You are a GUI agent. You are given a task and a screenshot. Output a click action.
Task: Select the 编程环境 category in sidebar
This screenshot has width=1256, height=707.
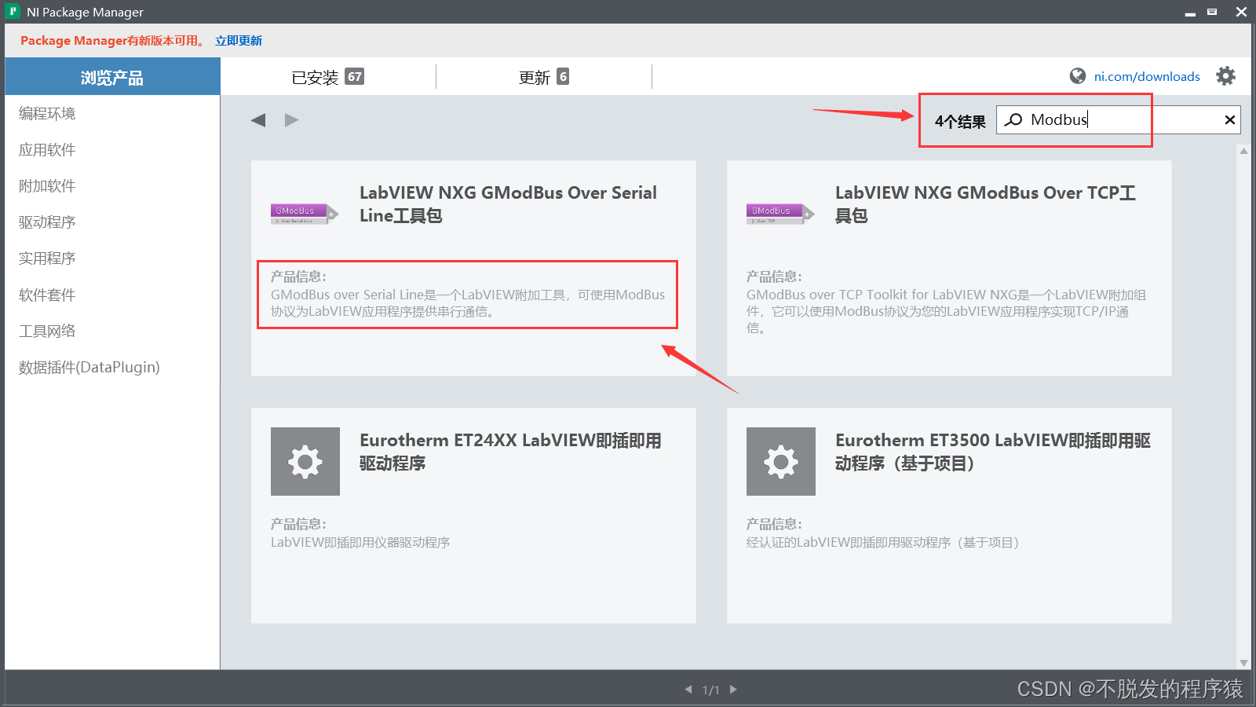pos(47,113)
